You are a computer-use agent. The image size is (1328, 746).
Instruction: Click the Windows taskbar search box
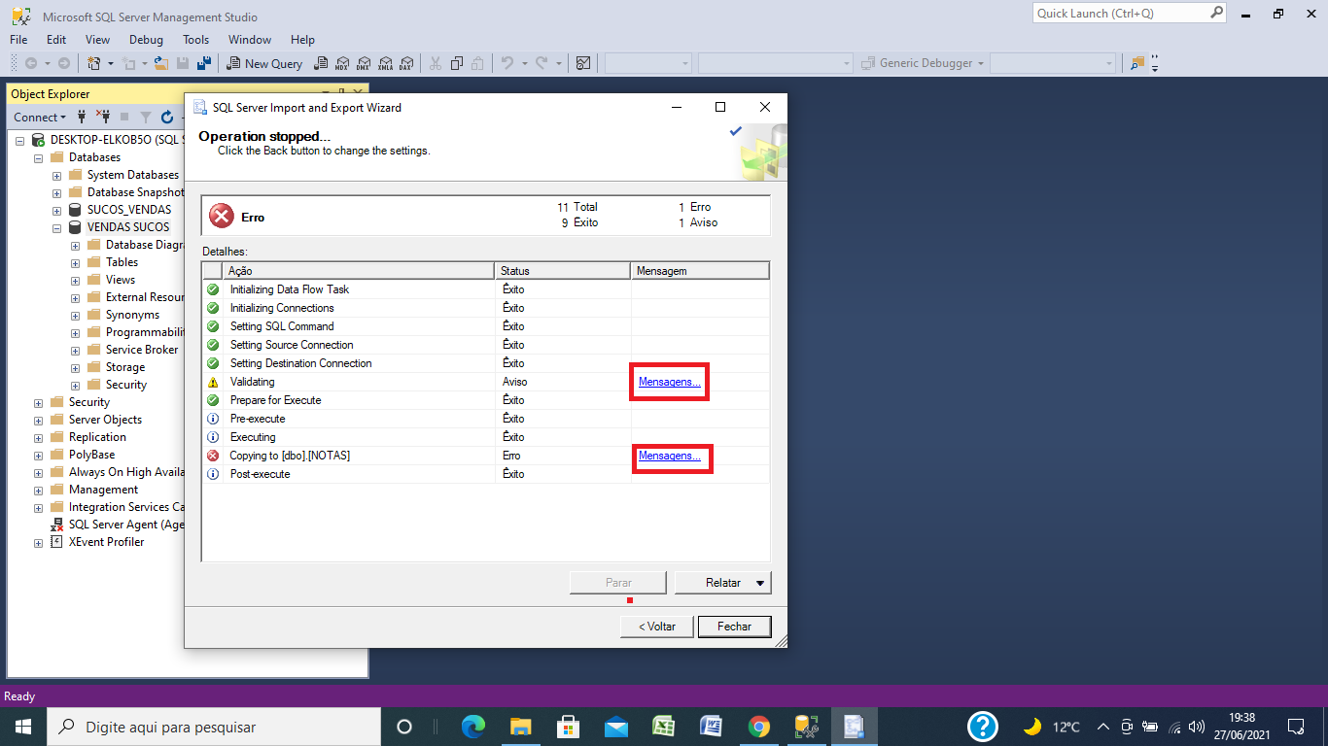[215, 727]
